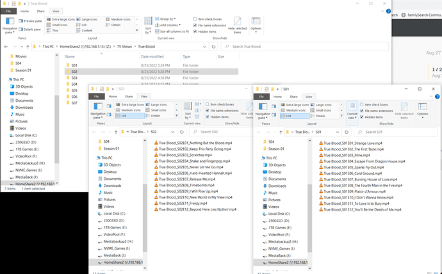Select Details layout in S01 window

pyautogui.click(x=318, y=116)
